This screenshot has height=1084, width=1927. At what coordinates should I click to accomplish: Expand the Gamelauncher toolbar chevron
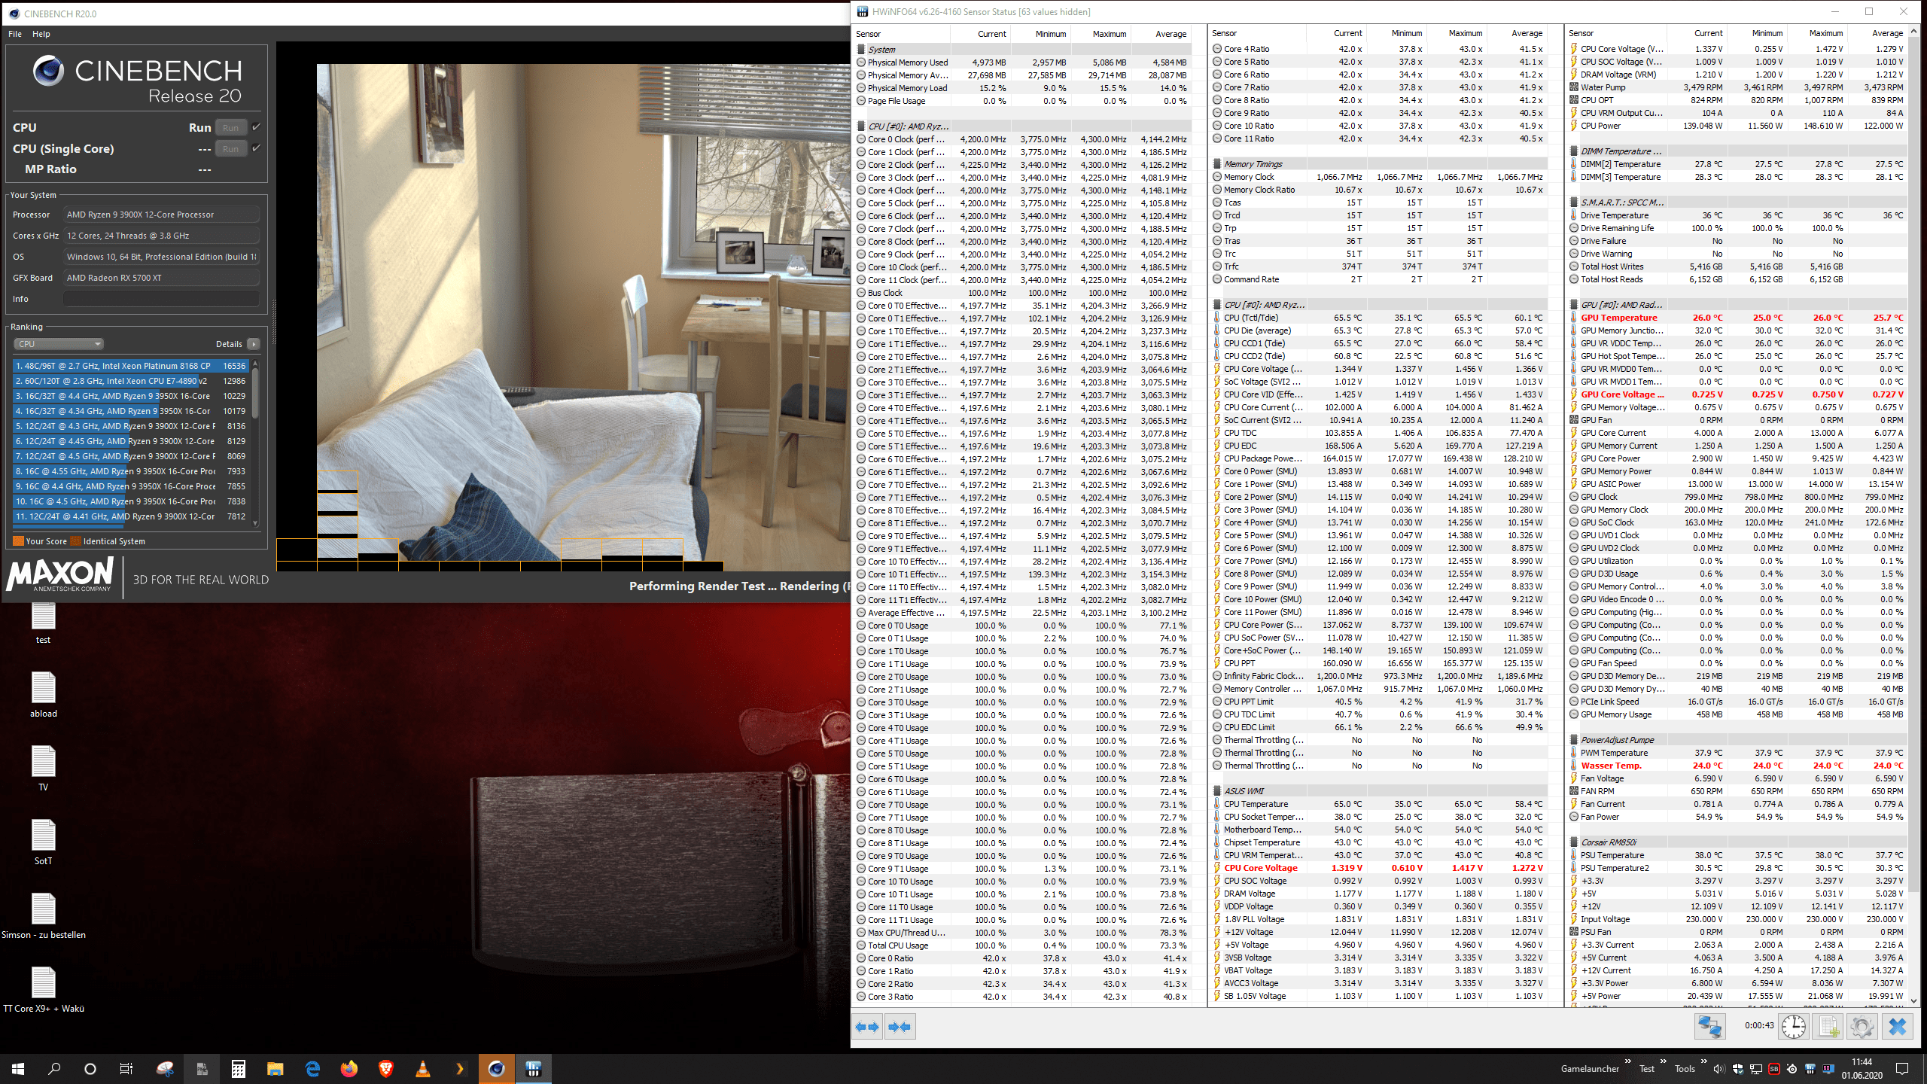pyautogui.click(x=1627, y=1061)
